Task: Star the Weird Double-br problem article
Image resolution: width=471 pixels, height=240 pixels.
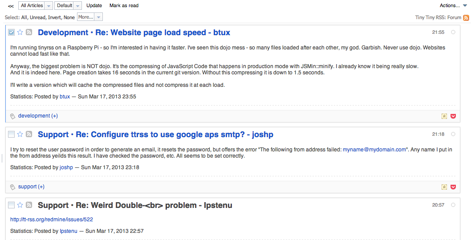Action: point(20,205)
